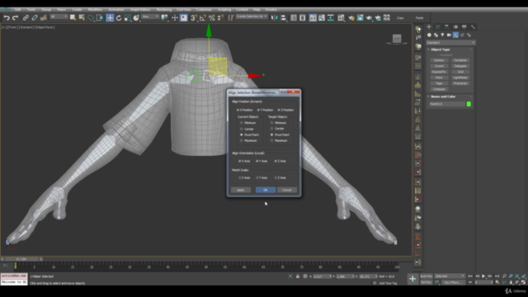Open the Tools menu

(31, 10)
